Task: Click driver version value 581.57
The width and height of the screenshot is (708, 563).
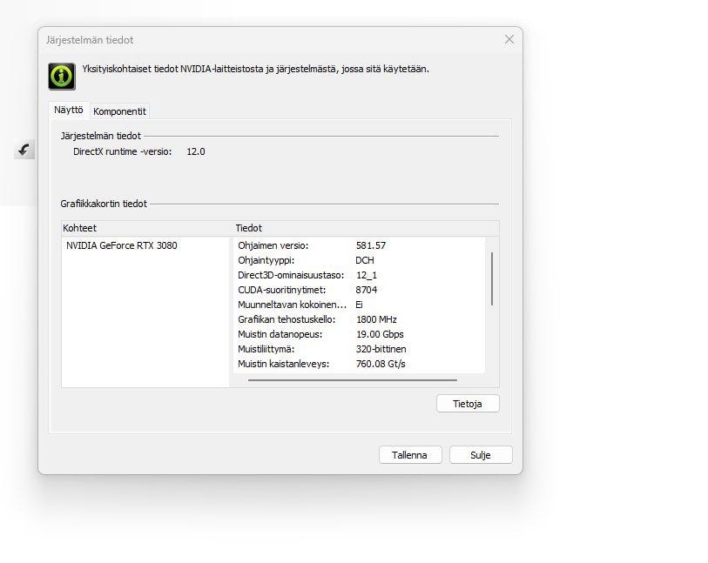Action: (371, 245)
